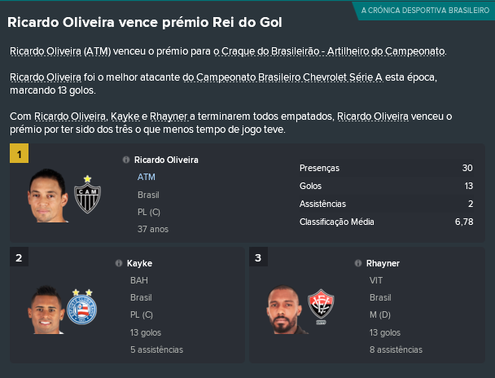Click the A Crónica Desportiva Brasileiro banner
495x378 pixels.
pos(425,11)
